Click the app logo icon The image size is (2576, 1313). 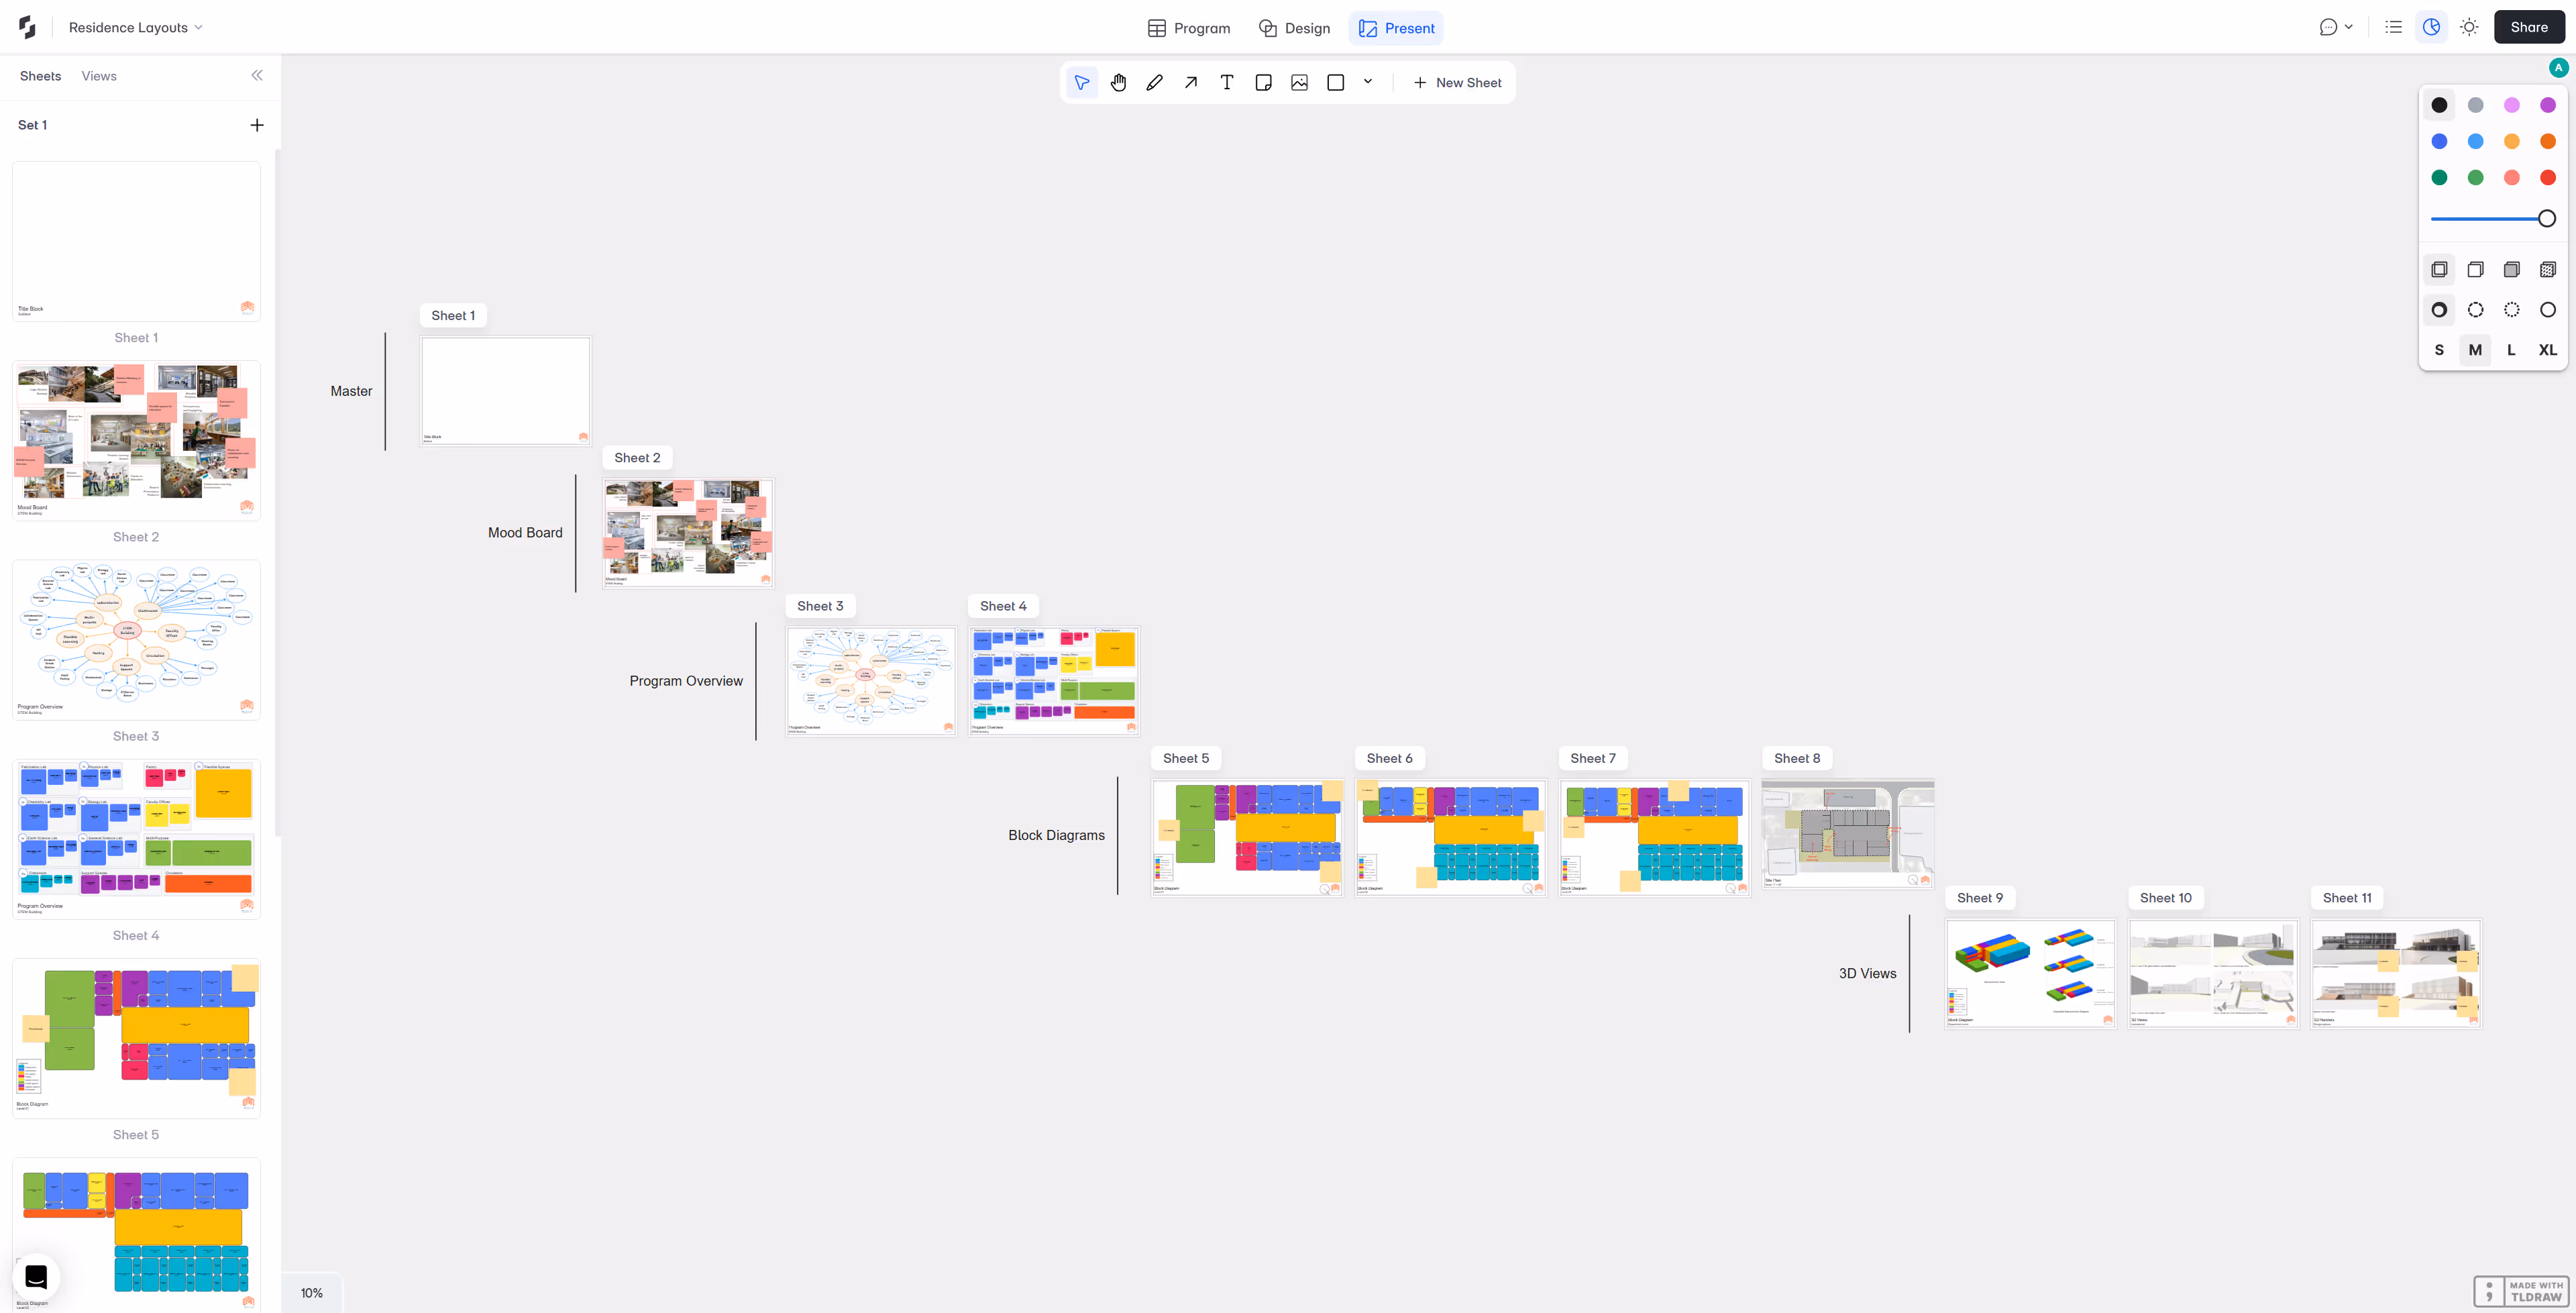click(x=27, y=28)
